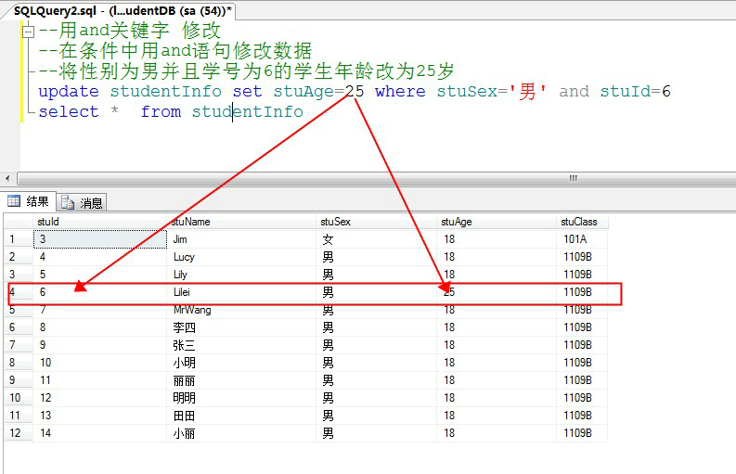Click the 'where' keyword in the query
The height and width of the screenshot is (474, 736).
click(400, 91)
